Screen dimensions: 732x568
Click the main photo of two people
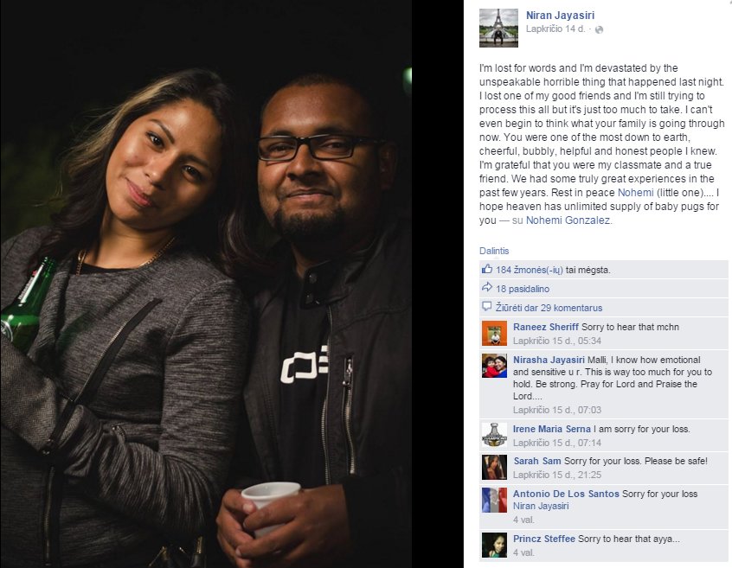(x=206, y=284)
